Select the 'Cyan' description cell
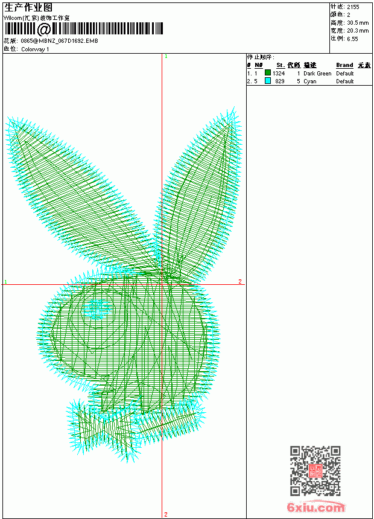The width and height of the screenshot is (374, 519). point(310,81)
